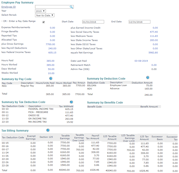Click the Hours/Units Paid column header
The width and height of the screenshot is (179, 173).
click(x=45, y=83)
